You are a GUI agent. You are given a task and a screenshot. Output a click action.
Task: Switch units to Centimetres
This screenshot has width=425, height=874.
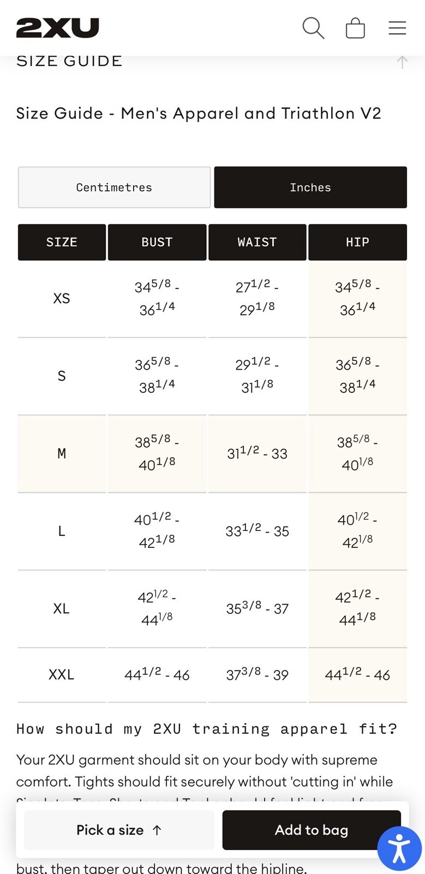point(114,187)
